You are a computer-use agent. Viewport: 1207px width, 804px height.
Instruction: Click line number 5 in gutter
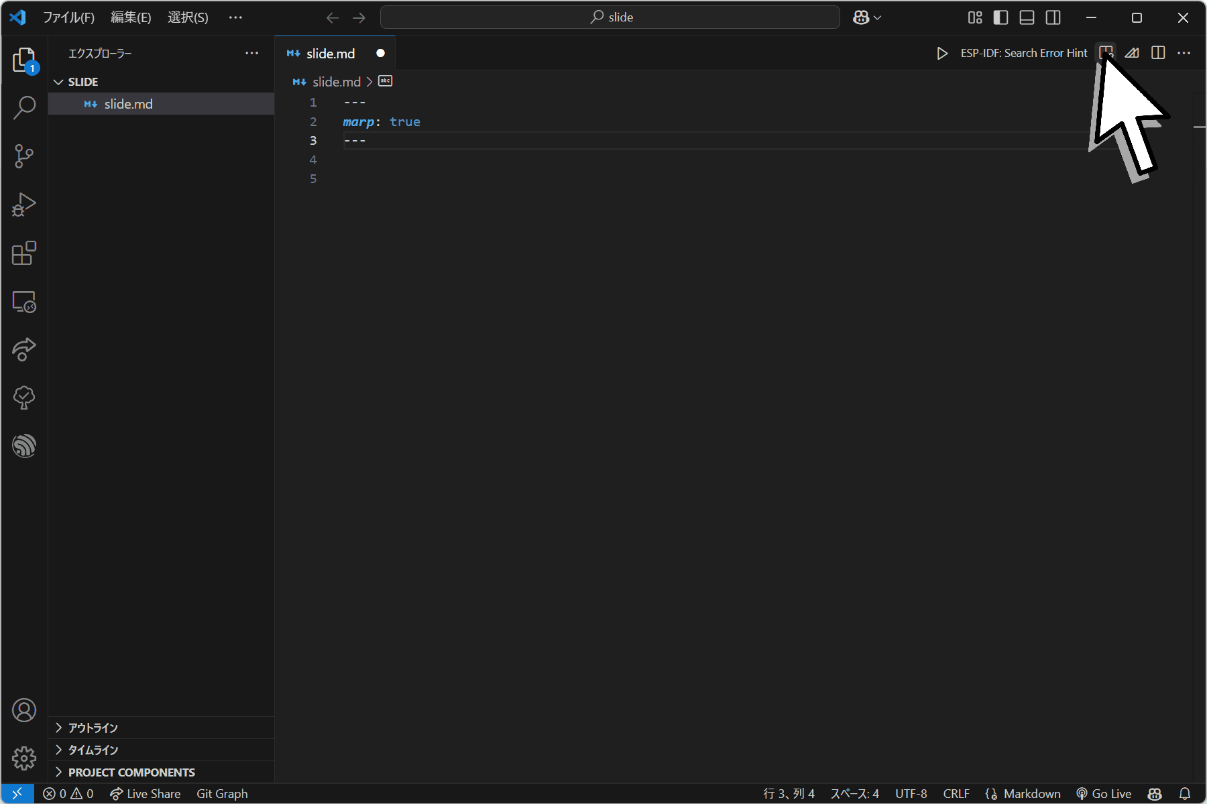tap(313, 178)
